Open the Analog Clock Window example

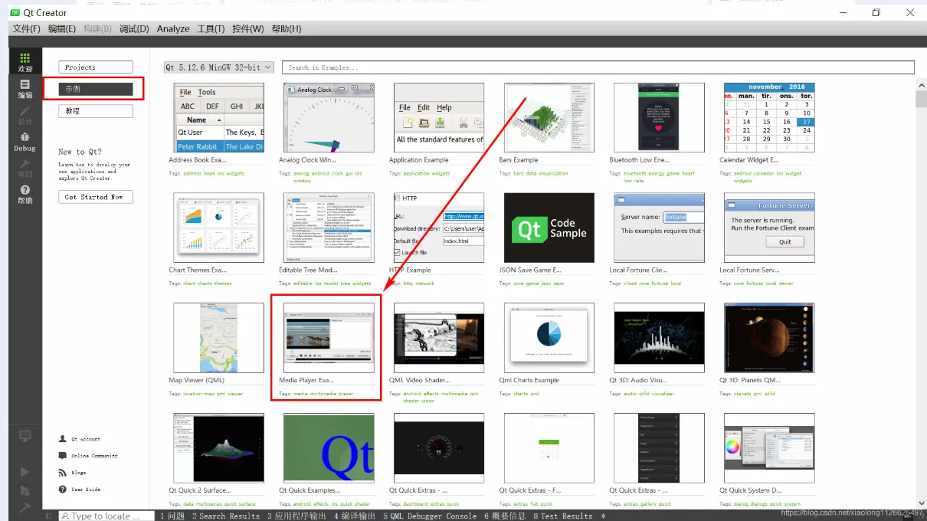[x=329, y=117]
